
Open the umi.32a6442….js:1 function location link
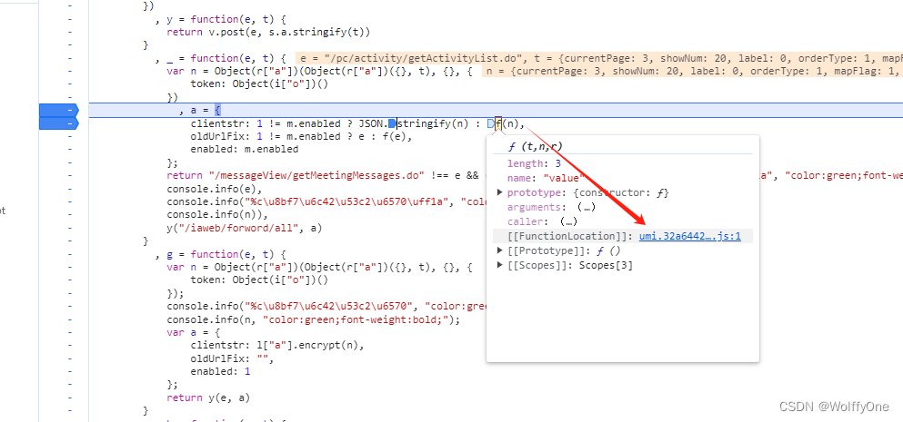click(x=690, y=236)
